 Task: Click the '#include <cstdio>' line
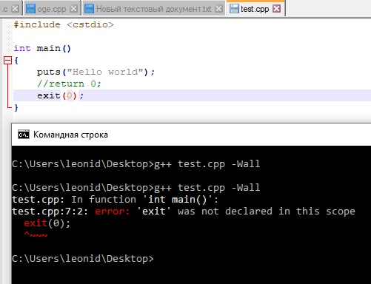(64, 24)
